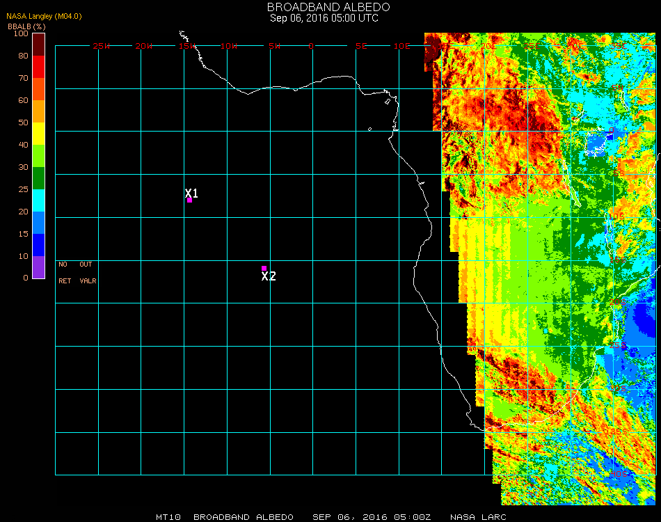Image resolution: width=661 pixels, height=522 pixels.
Task: Click the OUT VALR legend label
Action: [87, 273]
